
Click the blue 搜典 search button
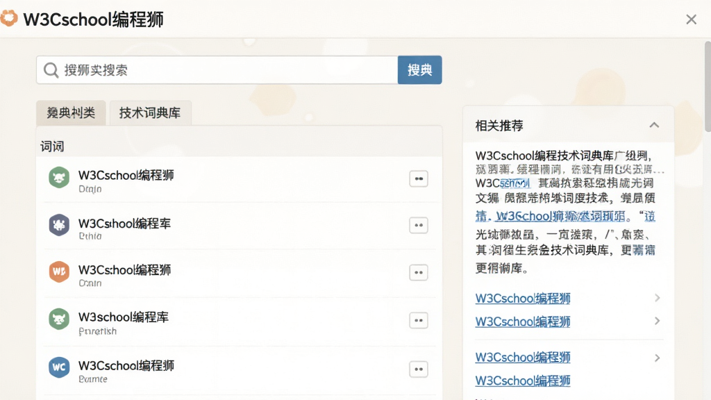click(x=419, y=70)
